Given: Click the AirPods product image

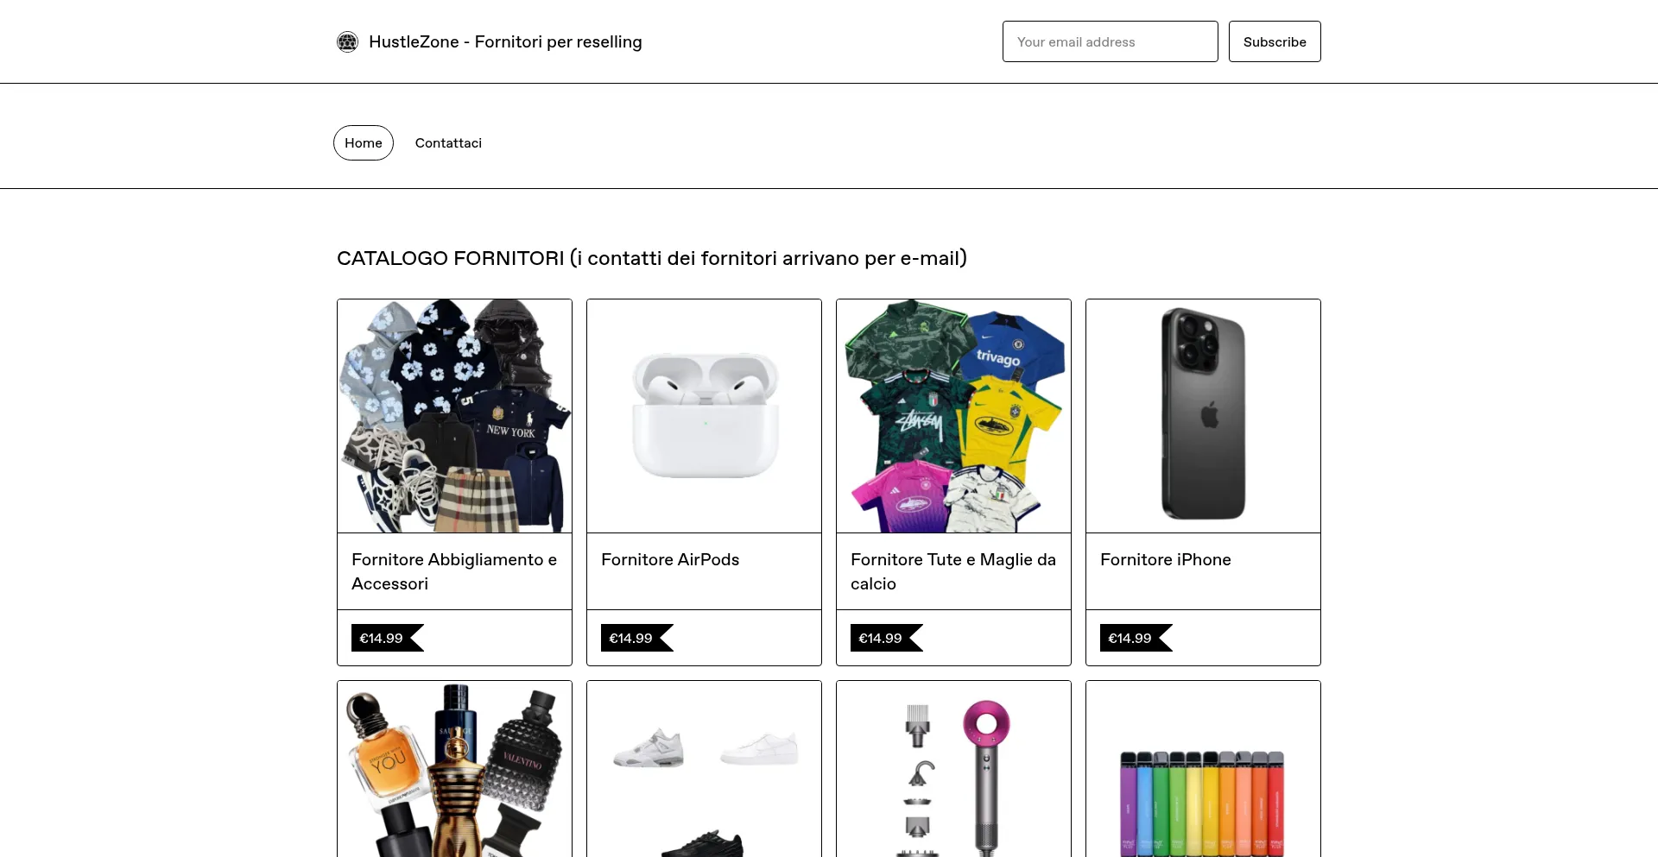Looking at the screenshot, I should pyautogui.click(x=704, y=416).
